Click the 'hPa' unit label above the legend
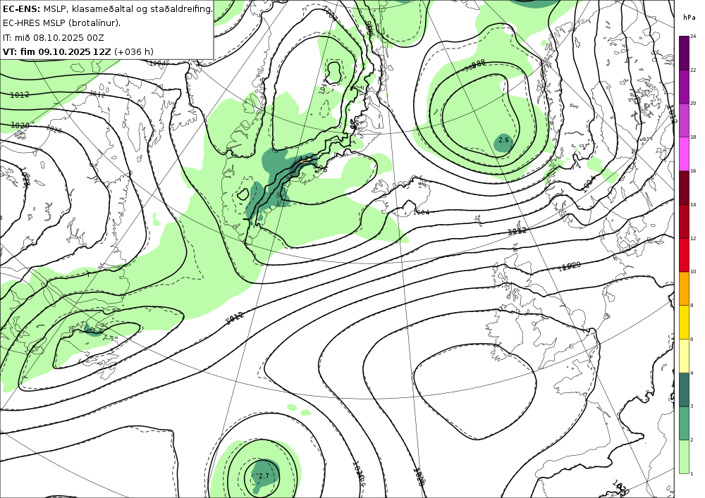This screenshot has width=705, height=498. (689, 18)
